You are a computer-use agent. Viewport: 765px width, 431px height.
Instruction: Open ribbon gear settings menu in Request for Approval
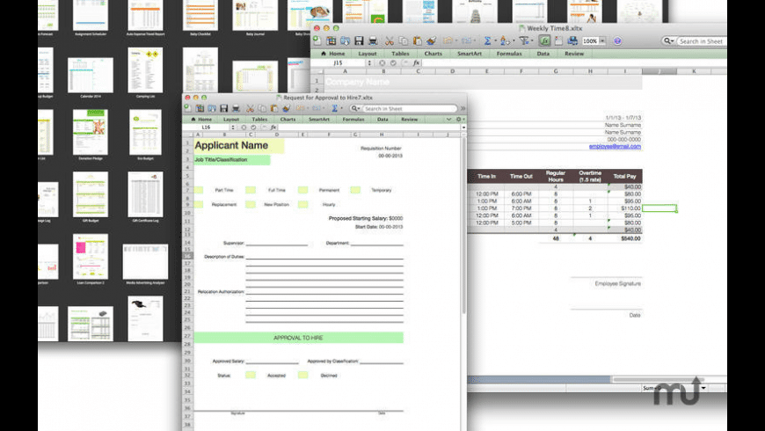coord(459,119)
